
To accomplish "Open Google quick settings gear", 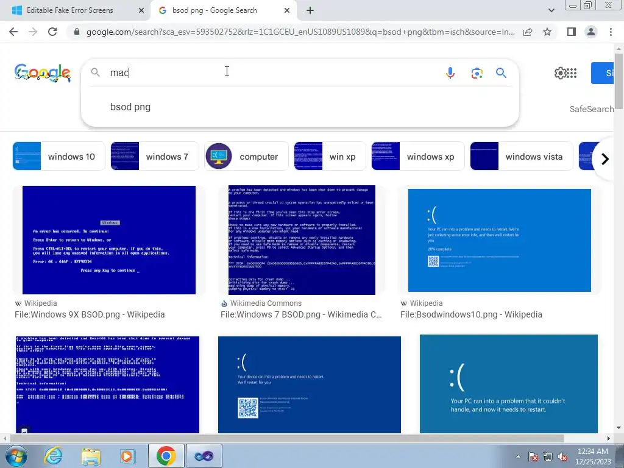I will point(560,73).
